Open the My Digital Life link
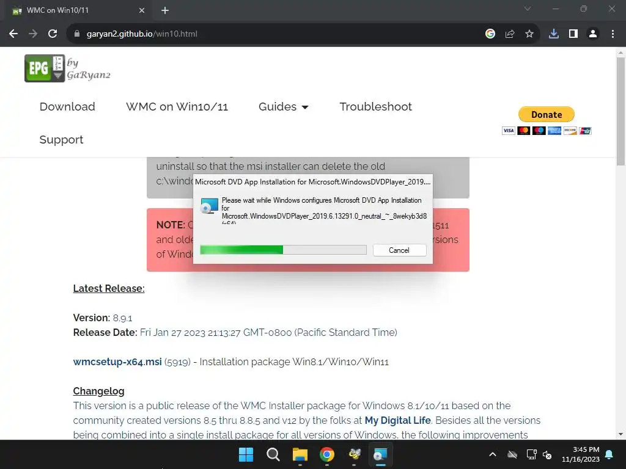Image resolution: width=626 pixels, height=469 pixels. 397,420
